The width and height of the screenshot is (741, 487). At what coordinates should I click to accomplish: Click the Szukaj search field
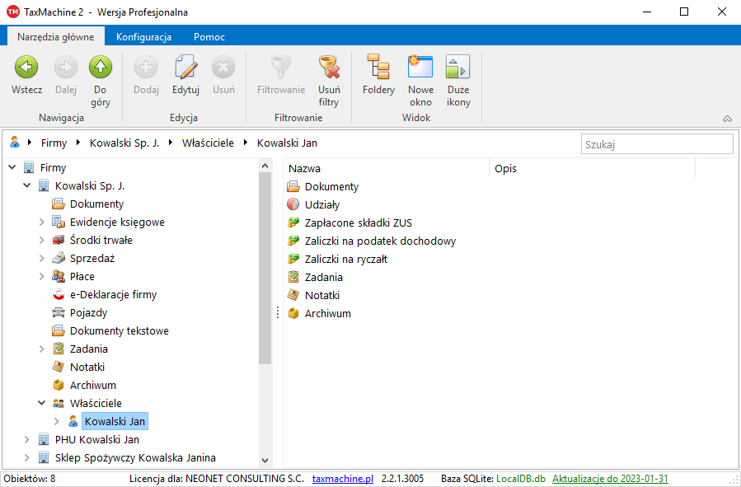[x=656, y=144]
